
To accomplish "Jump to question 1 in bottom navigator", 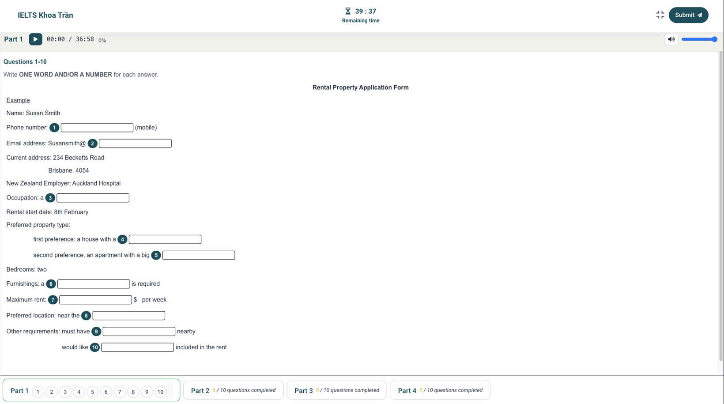I will (38, 392).
